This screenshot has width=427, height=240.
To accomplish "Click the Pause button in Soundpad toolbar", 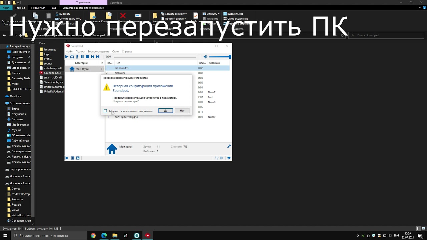I will (82, 57).
